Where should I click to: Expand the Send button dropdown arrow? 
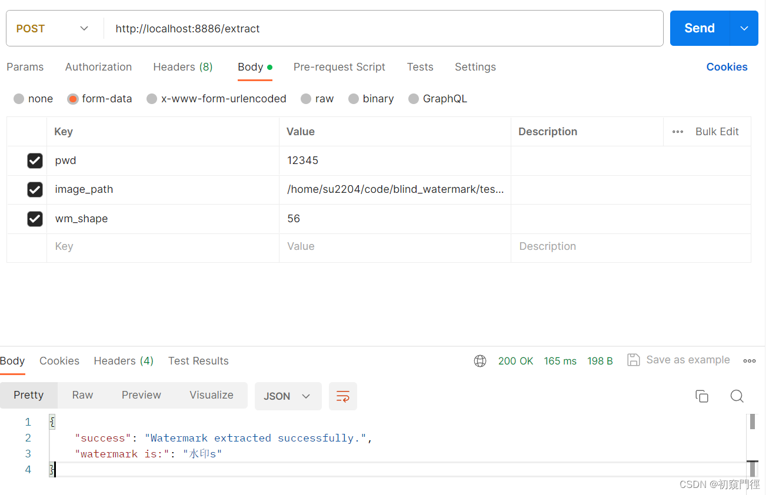(x=744, y=28)
